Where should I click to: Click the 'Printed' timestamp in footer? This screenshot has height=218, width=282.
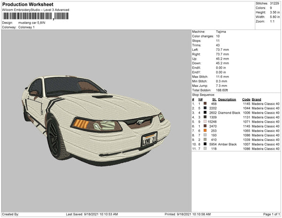188,214
